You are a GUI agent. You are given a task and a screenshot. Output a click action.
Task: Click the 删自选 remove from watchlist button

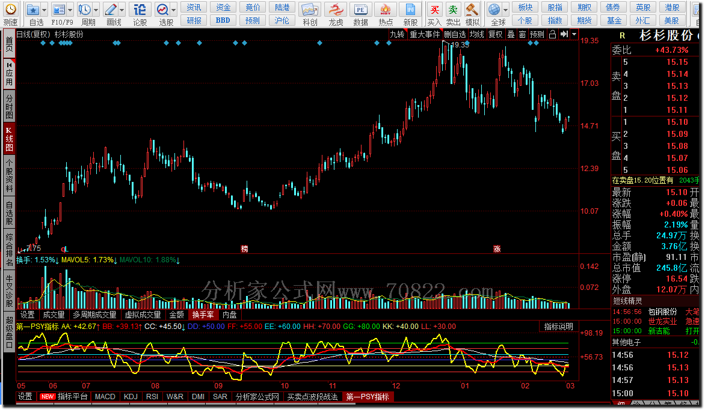(x=455, y=34)
